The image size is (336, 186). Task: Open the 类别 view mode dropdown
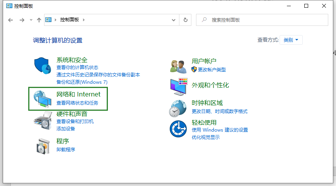[x=291, y=40]
